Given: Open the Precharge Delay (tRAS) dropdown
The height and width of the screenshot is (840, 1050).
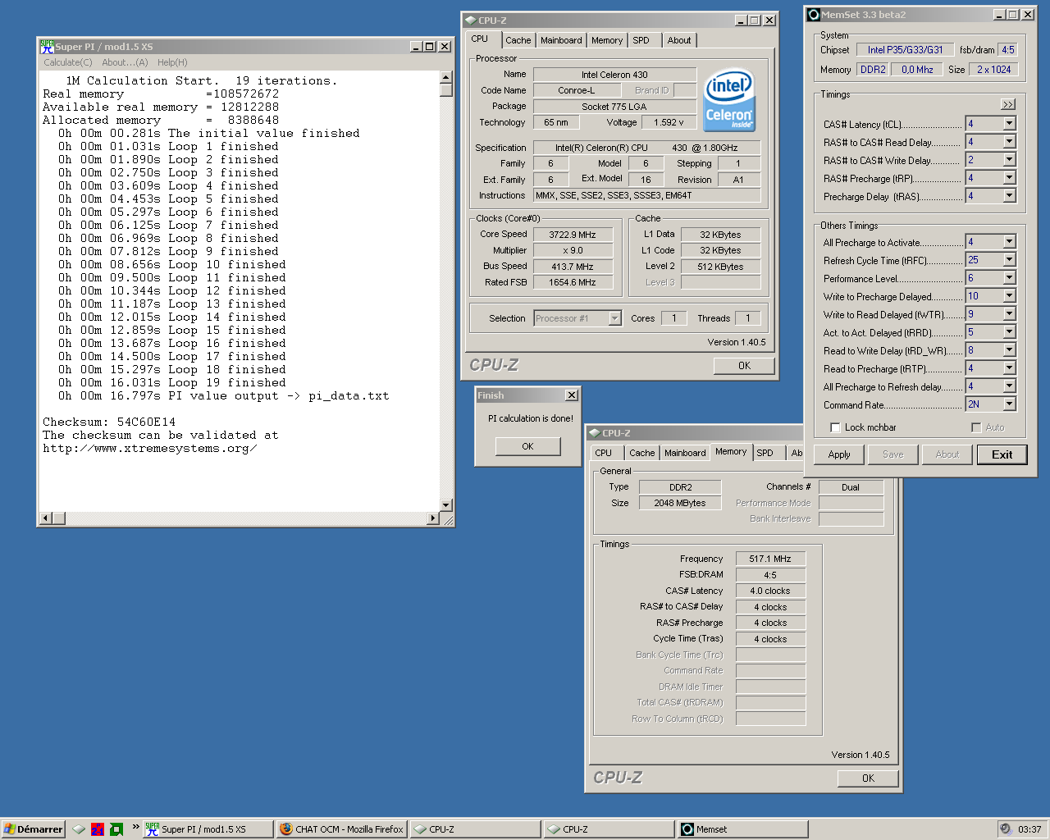Looking at the screenshot, I should pos(1009,196).
